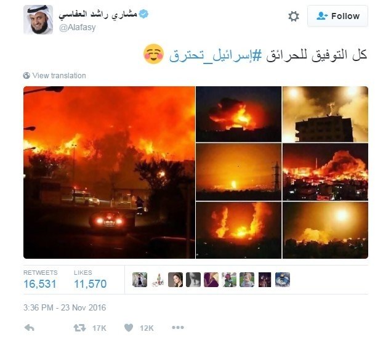Open the photo of the dark building silhouette
The height and width of the screenshot is (337, 391).
[325, 114]
